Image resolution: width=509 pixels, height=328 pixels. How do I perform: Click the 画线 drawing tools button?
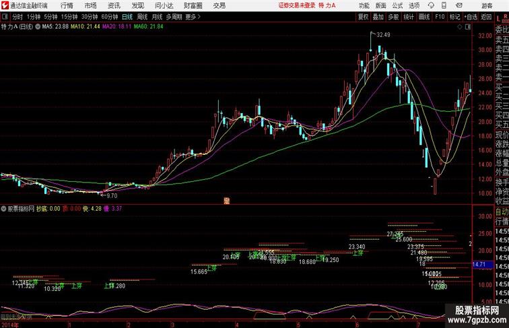click(x=424, y=17)
